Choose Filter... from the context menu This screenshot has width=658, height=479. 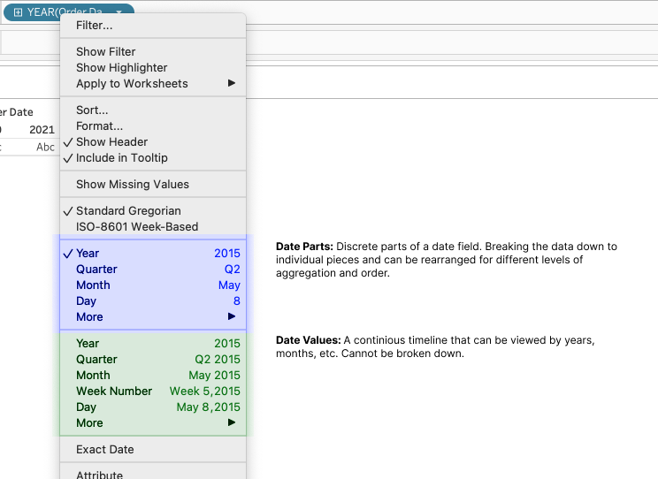click(95, 25)
